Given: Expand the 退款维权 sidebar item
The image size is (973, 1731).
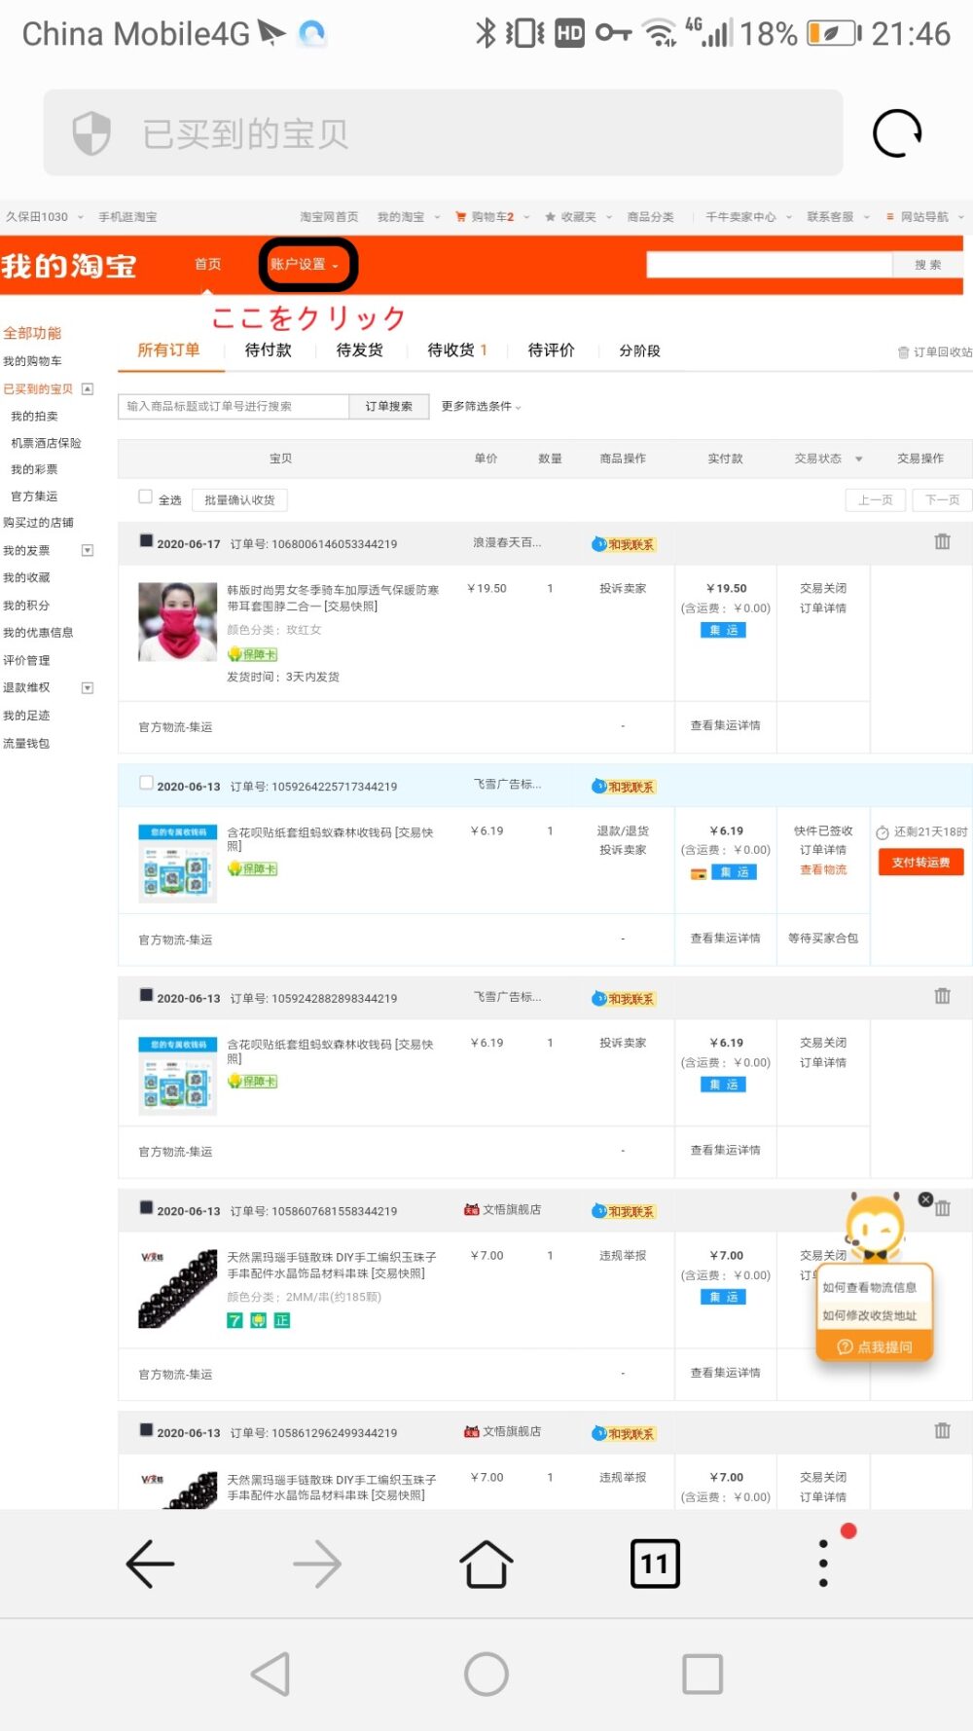Looking at the screenshot, I should pos(88,687).
